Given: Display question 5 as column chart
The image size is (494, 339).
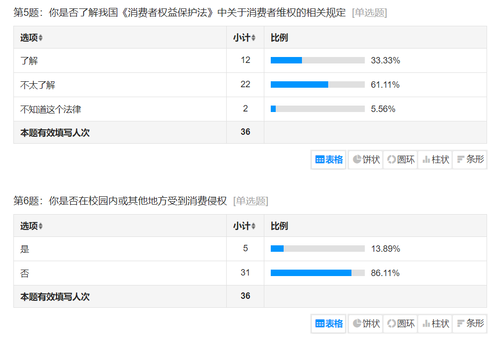Looking at the screenshot, I should click(x=435, y=160).
